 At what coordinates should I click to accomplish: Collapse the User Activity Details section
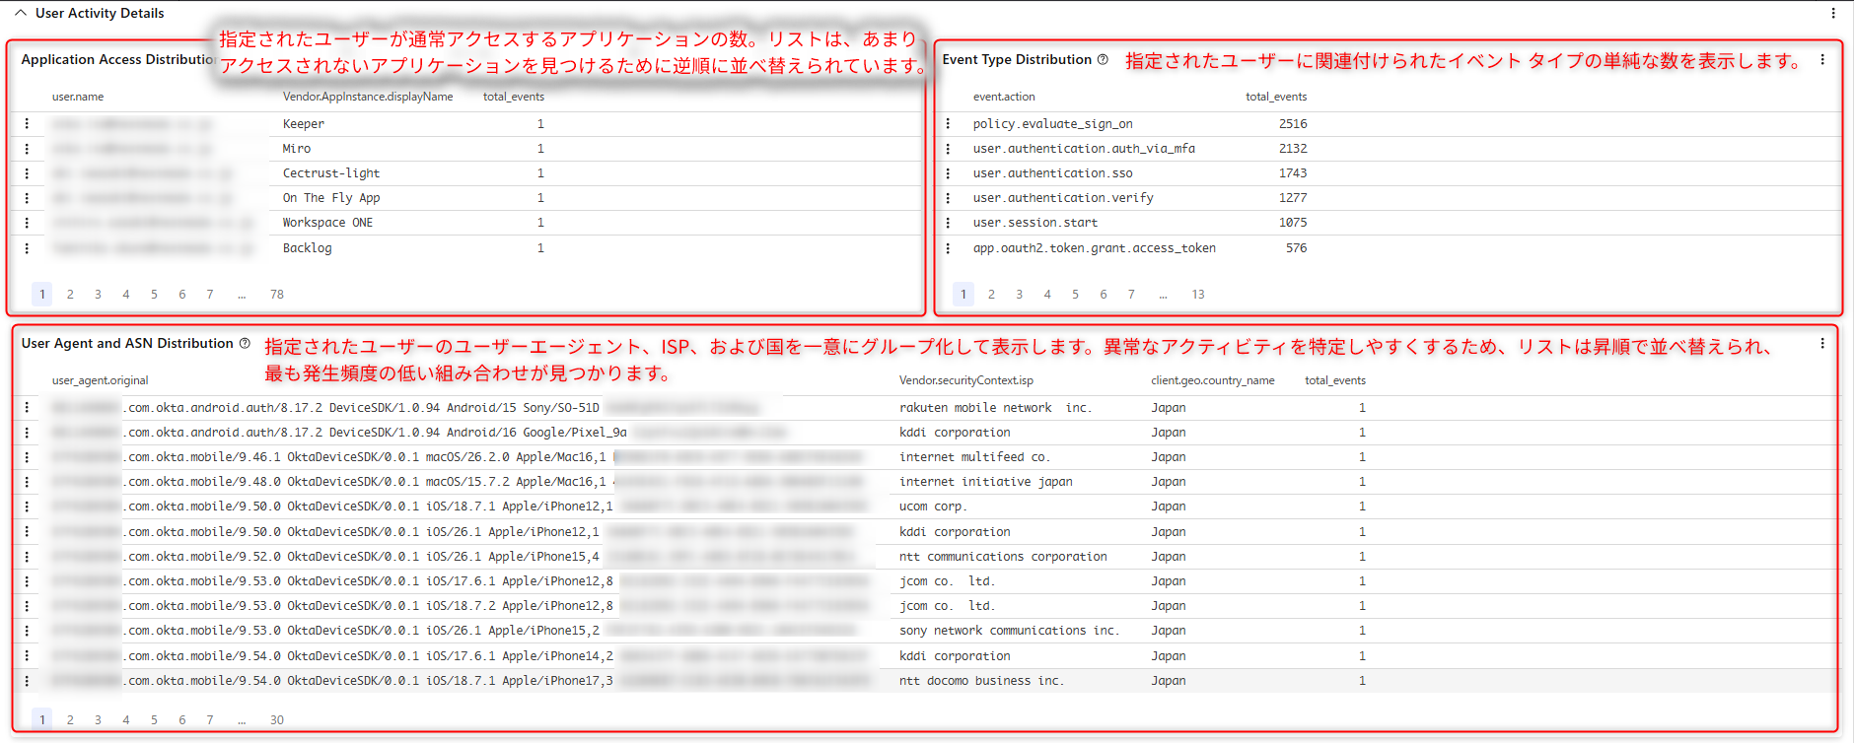(x=20, y=13)
